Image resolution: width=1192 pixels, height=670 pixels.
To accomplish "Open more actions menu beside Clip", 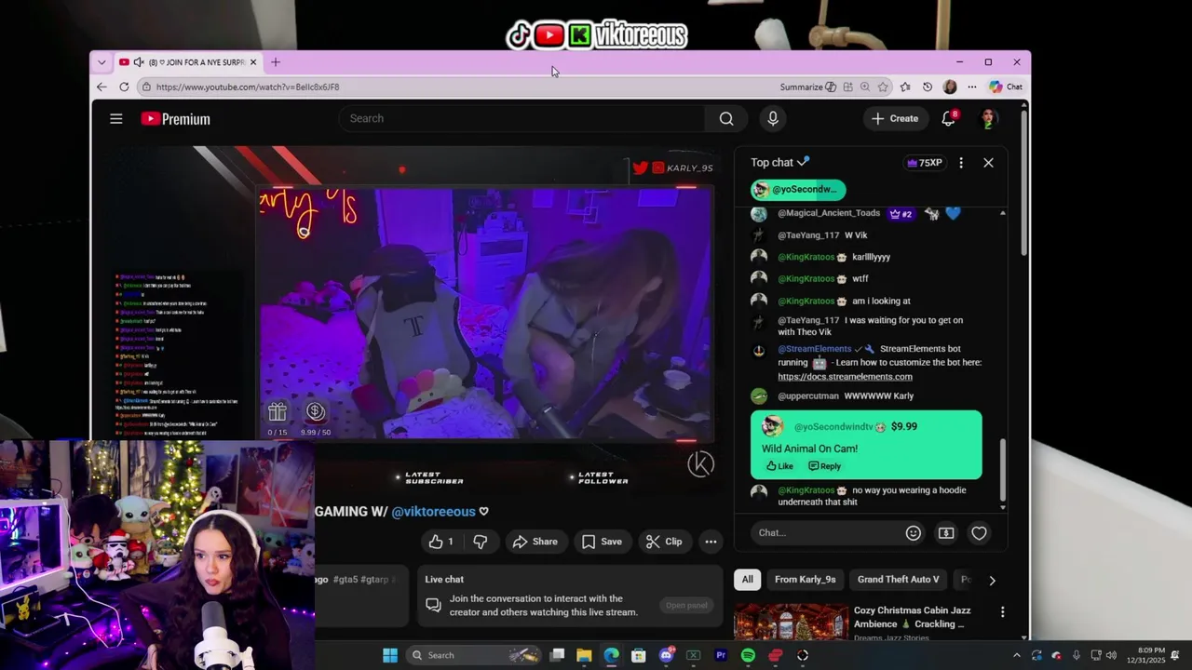I will [711, 542].
